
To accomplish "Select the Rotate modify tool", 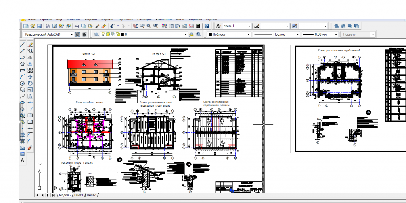I will pyautogui.click(x=30, y=83).
